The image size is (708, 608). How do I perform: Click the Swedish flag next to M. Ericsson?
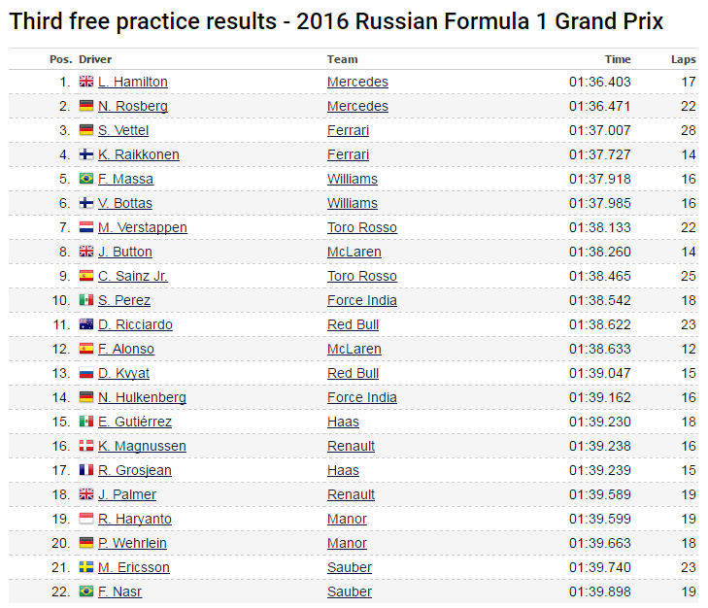coord(85,568)
